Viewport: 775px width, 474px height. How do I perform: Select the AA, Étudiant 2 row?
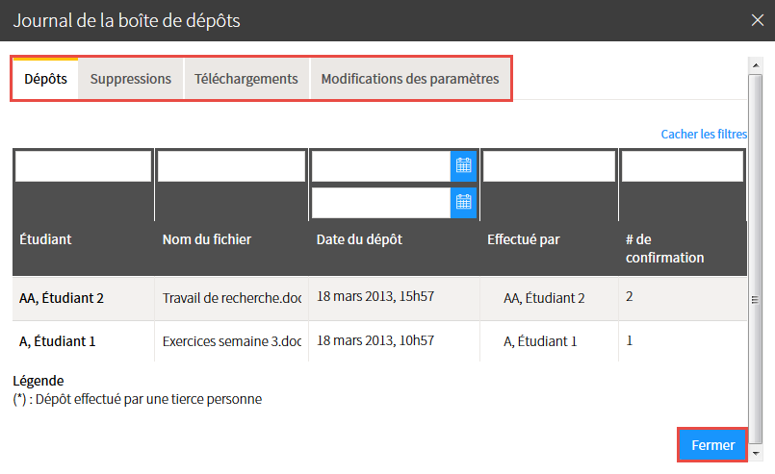pos(62,298)
